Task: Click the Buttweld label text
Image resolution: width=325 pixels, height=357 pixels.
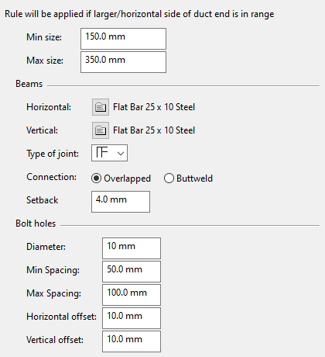Action: point(194,178)
